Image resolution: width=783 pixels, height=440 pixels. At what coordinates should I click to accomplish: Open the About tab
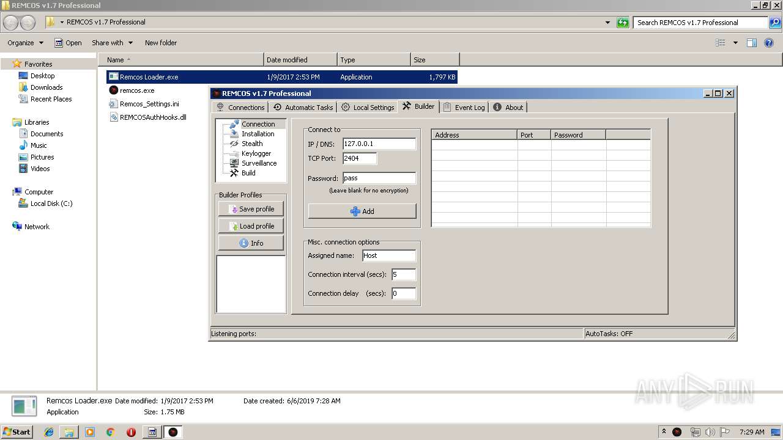pyautogui.click(x=508, y=107)
